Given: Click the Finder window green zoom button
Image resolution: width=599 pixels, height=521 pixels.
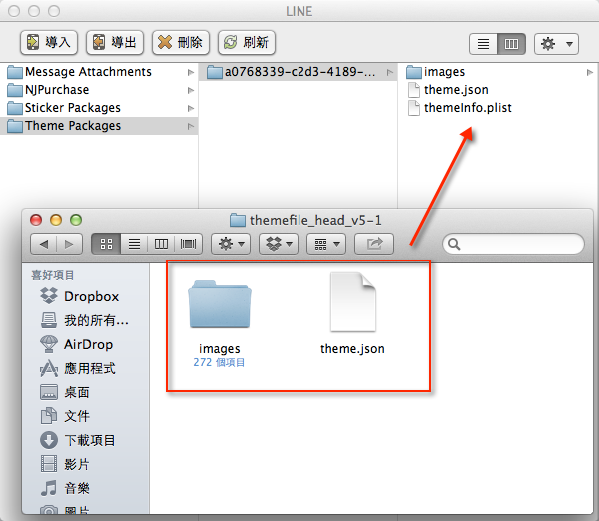Looking at the screenshot, I should (76, 220).
